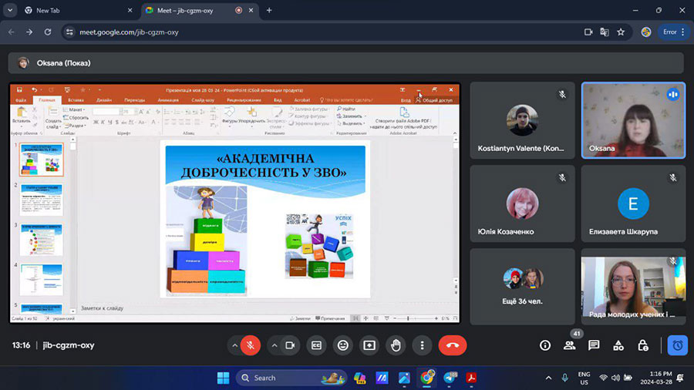Screen dimensions: 694x390
Task: Click the Переходы ribbon tab in PowerPoint
Action: (x=134, y=100)
